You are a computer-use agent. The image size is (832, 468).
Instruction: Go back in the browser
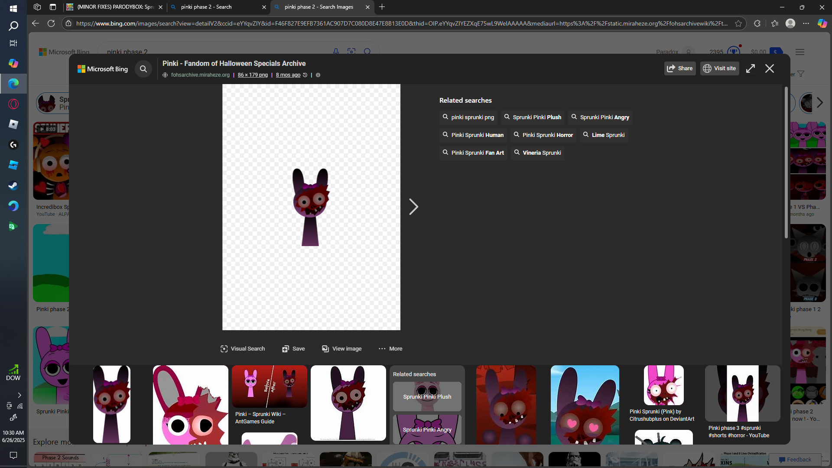[36, 23]
